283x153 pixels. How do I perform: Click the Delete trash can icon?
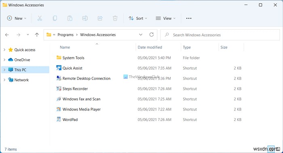[115, 18]
